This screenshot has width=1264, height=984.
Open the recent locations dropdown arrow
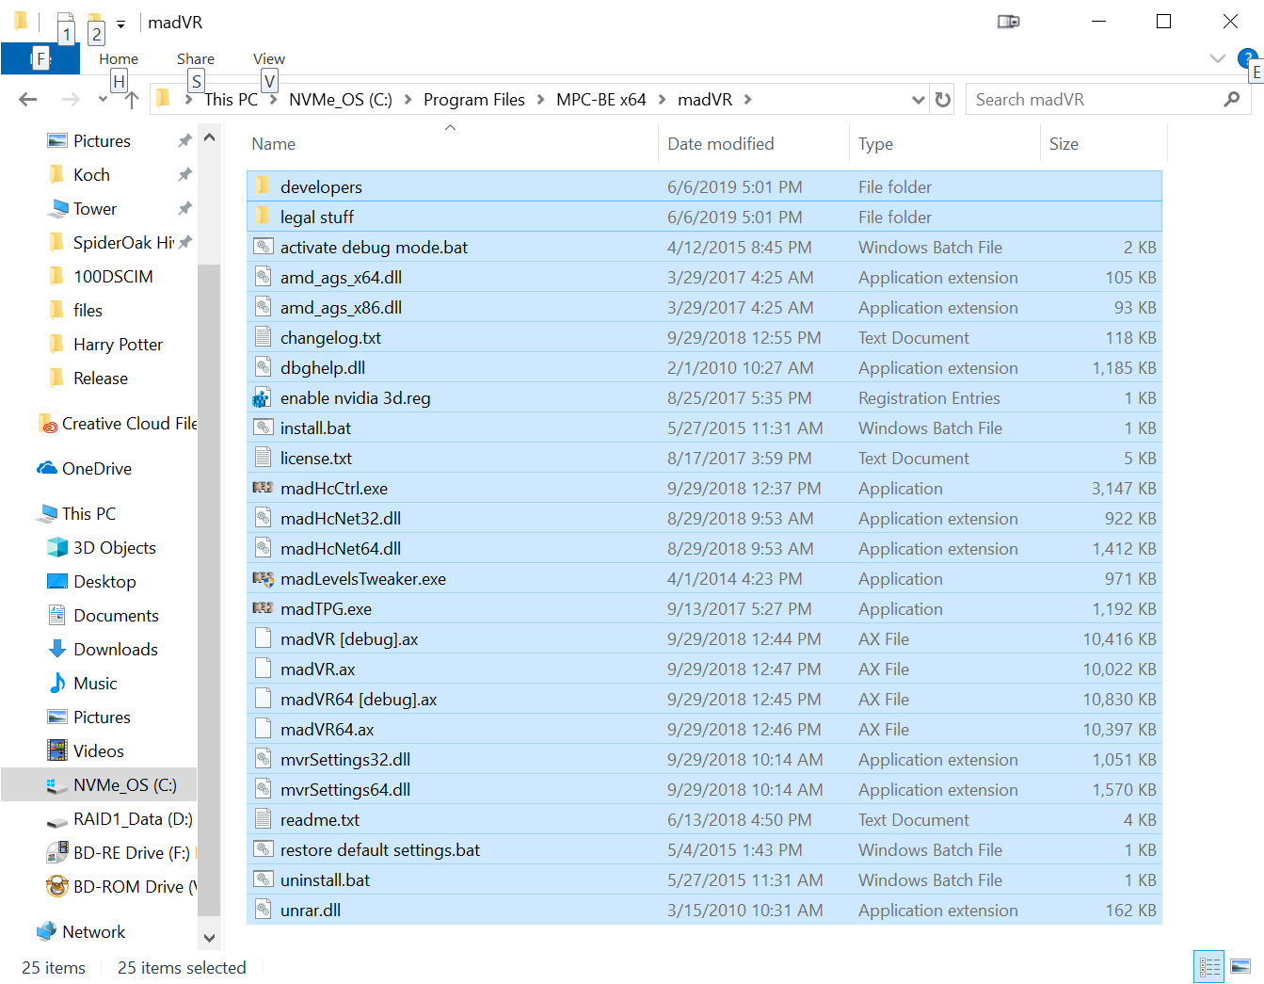pos(103,99)
